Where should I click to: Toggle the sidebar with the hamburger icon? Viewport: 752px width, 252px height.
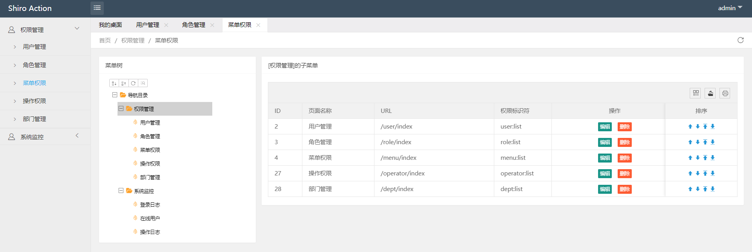[x=97, y=8]
